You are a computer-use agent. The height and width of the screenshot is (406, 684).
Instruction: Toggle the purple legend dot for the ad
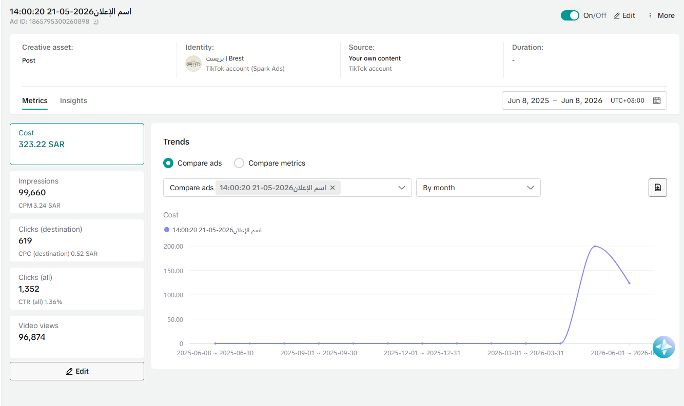(x=167, y=230)
